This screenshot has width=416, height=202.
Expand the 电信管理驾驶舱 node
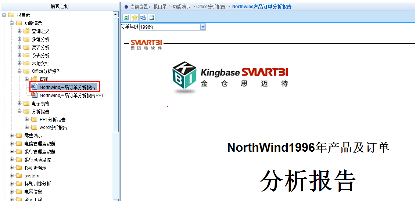tap(12, 144)
